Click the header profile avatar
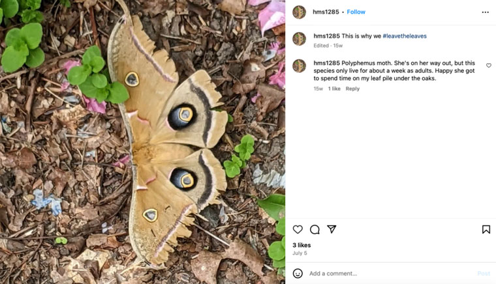Viewport: 496px width, 284px height. click(x=299, y=12)
